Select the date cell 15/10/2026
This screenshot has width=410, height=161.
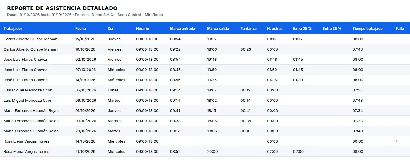[85, 39]
